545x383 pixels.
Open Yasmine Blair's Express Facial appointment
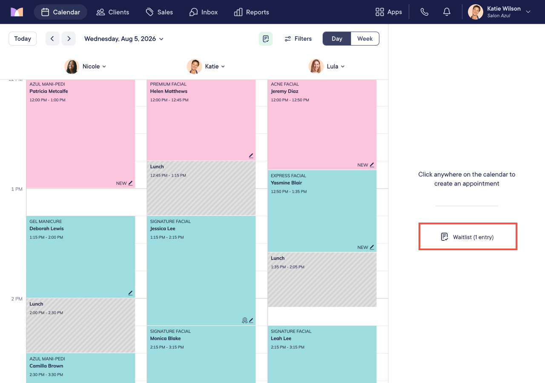point(322,211)
